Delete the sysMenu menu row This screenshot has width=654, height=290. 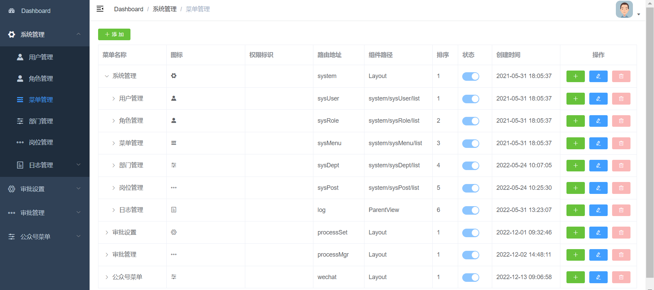click(621, 143)
